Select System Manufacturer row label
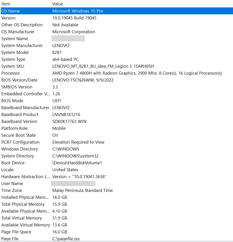This screenshot has height=242, width=233. [22, 45]
